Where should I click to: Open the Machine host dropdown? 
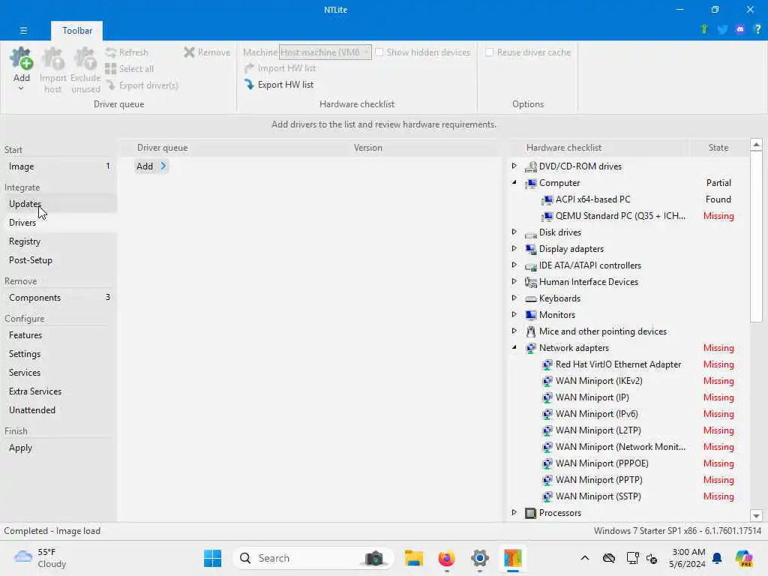[x=325, y=52]
